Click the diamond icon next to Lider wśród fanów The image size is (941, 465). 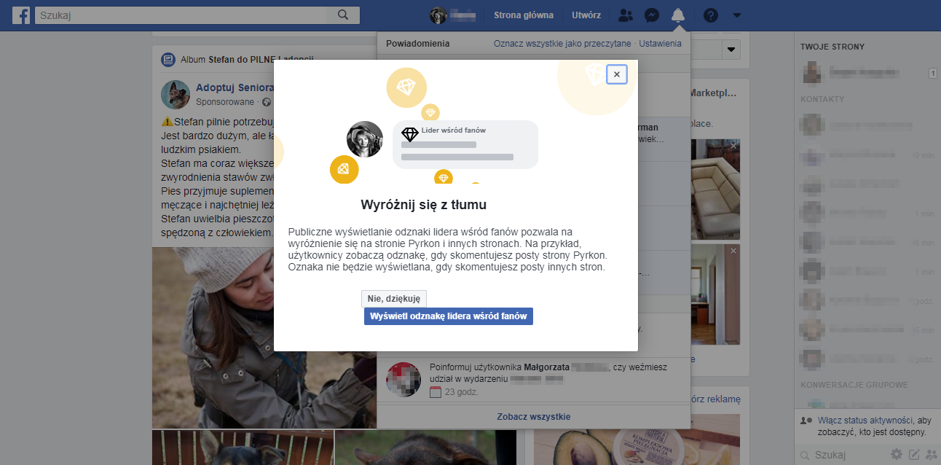click(x=410, y=134)
